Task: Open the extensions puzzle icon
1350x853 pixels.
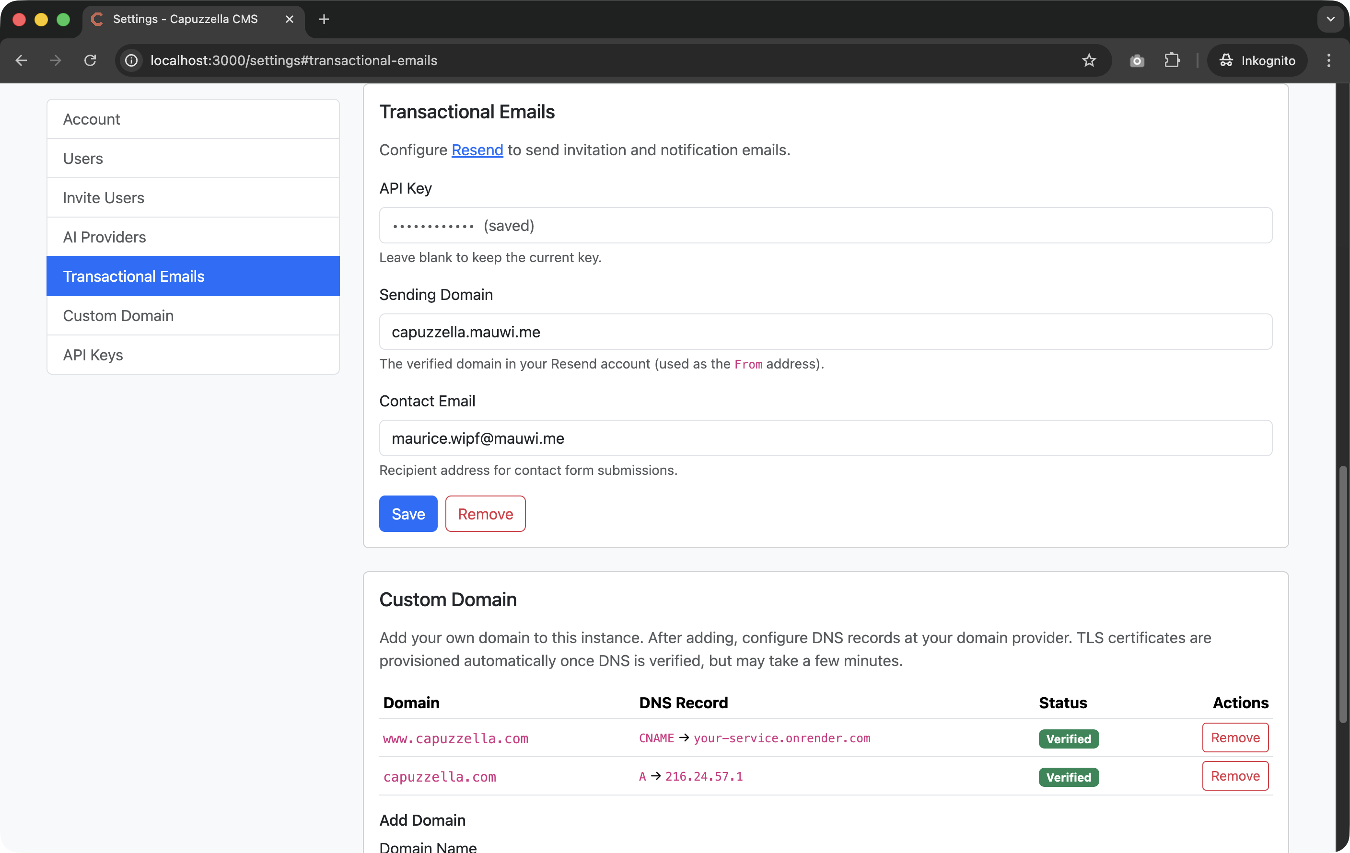Action: [x=1171, y=60]
